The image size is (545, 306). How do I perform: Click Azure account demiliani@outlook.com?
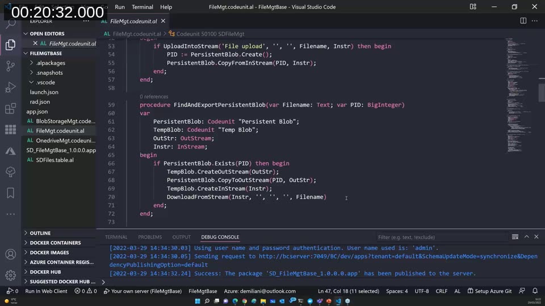click(259, 291)
